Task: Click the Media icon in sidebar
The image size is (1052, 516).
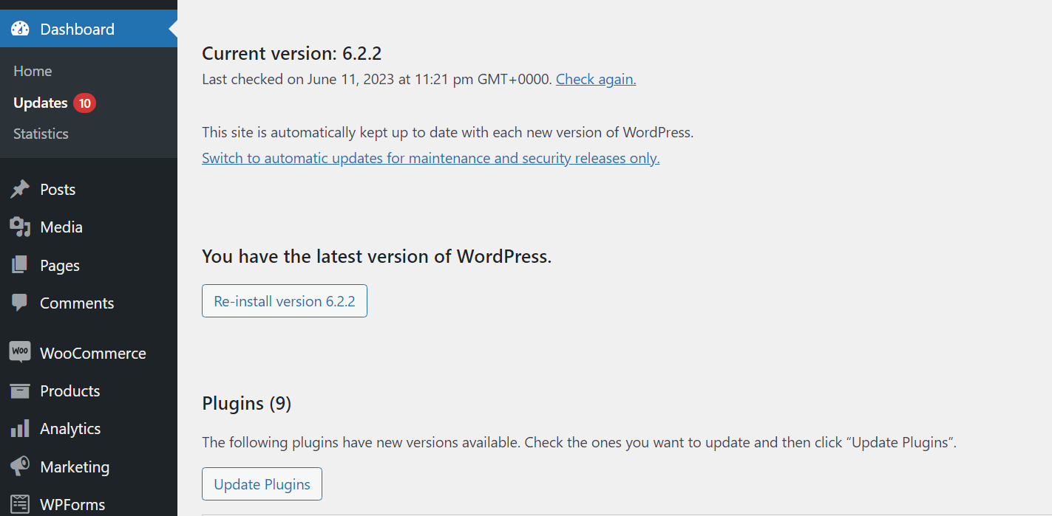Action: point(20,227)
